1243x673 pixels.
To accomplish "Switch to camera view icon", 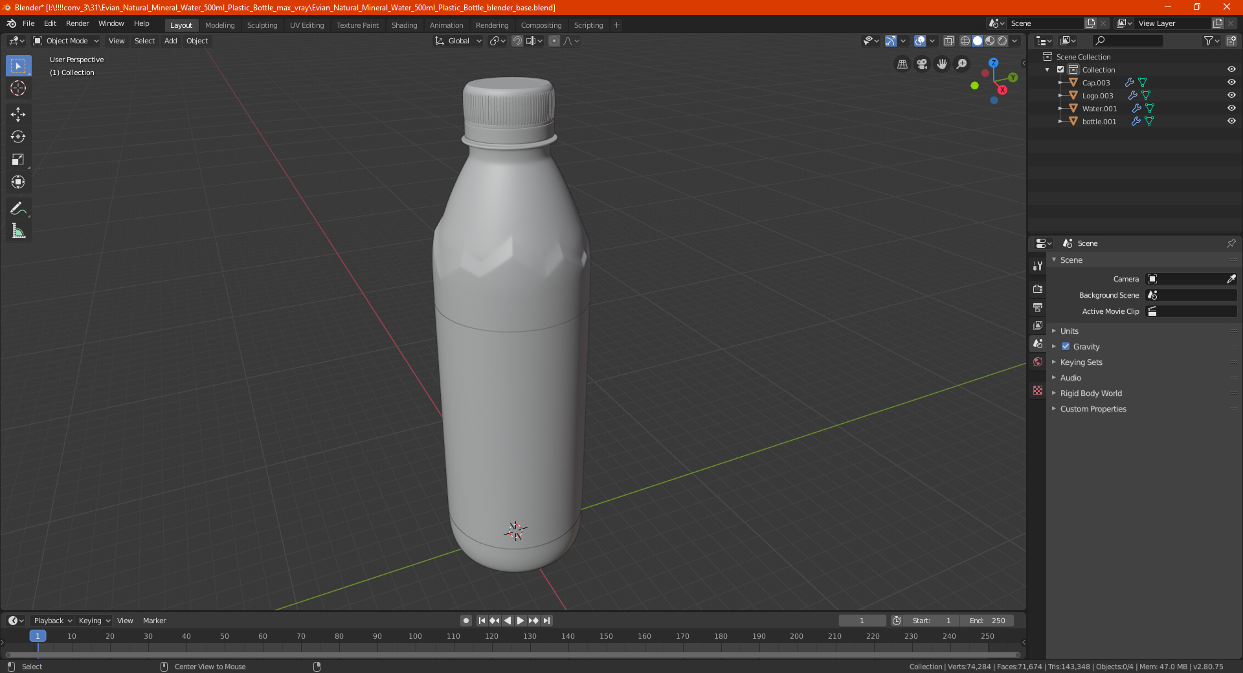I will coord(922,64).
